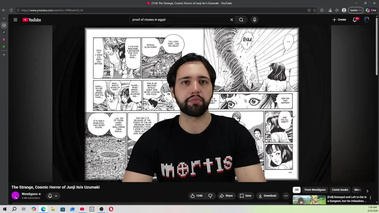Go back in the browser

click(4, 10)
